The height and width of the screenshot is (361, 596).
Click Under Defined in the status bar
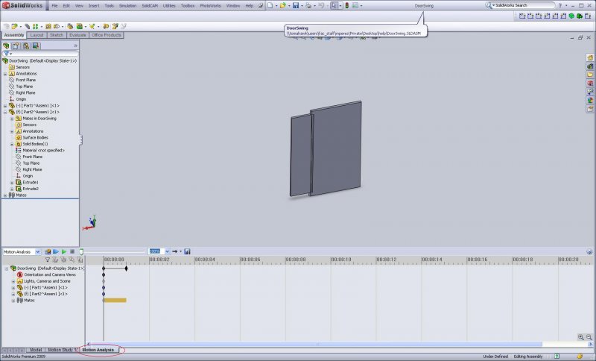pos(495,357)
